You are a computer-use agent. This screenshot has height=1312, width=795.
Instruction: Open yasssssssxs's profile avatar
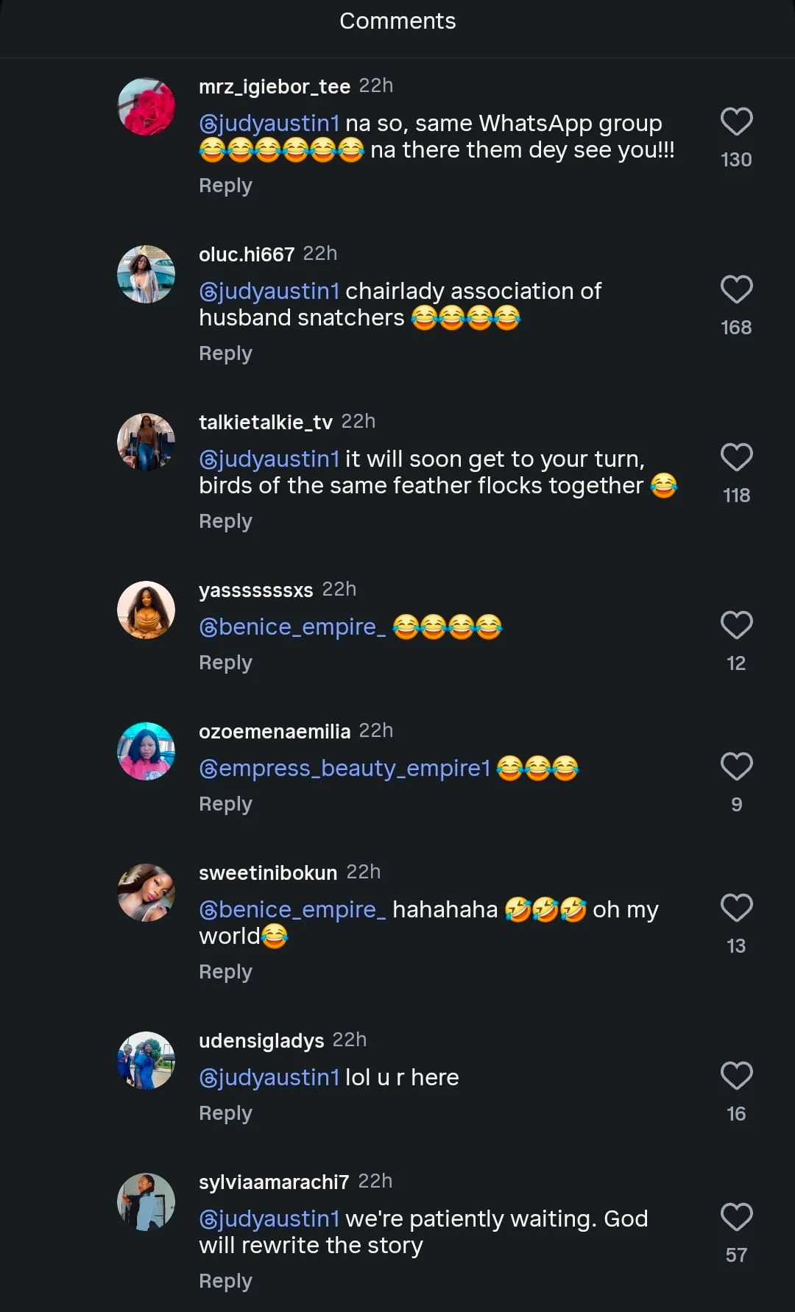pos(146,610)
